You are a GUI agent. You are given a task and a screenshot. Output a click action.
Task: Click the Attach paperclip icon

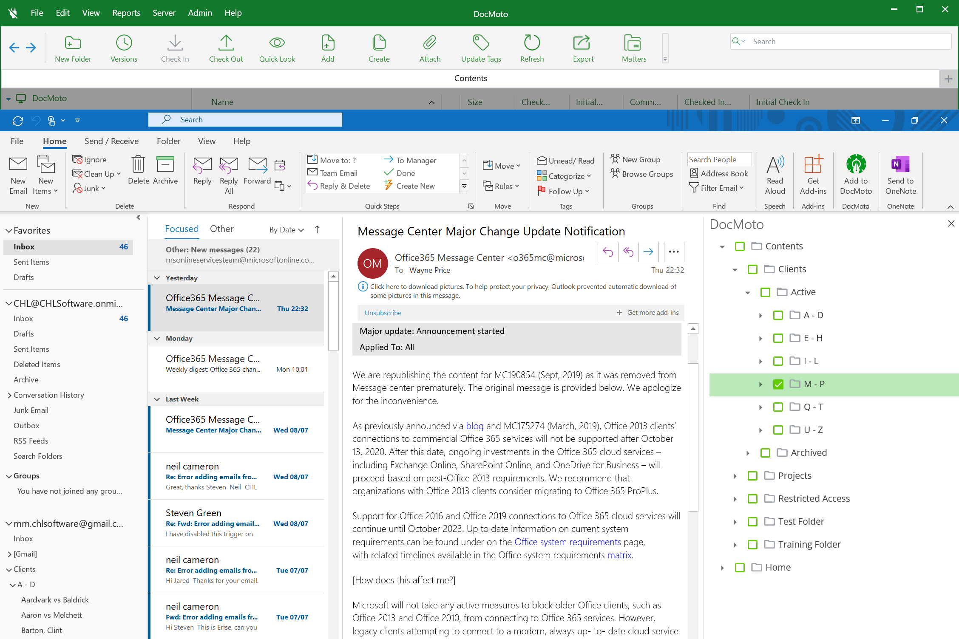pyautogui.click(x=430, y=43)
